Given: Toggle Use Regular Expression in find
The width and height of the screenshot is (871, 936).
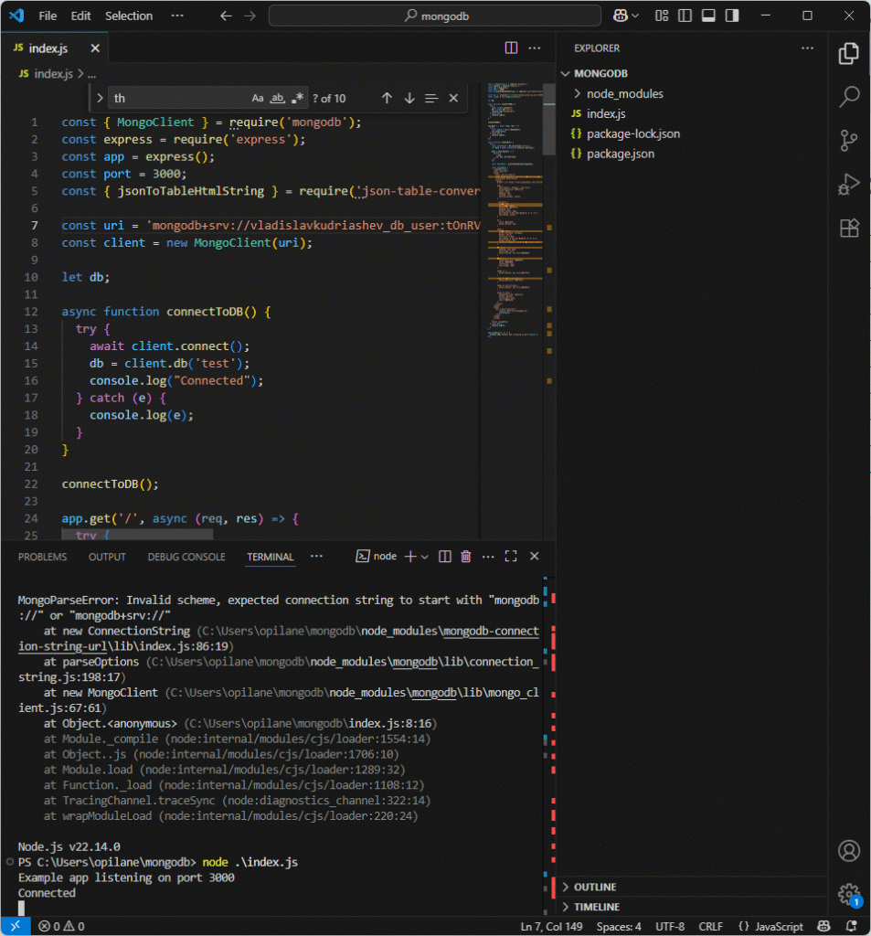Looking at the screenshot, I should click(x=298, y=98).
